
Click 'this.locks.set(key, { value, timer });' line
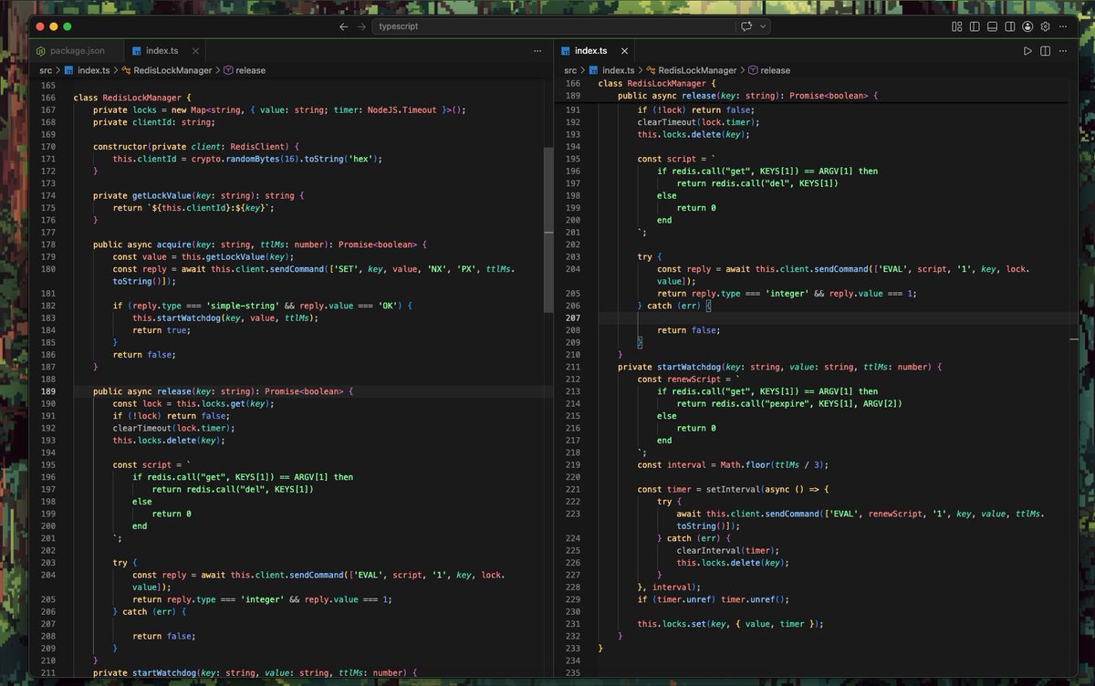(731, 624)
